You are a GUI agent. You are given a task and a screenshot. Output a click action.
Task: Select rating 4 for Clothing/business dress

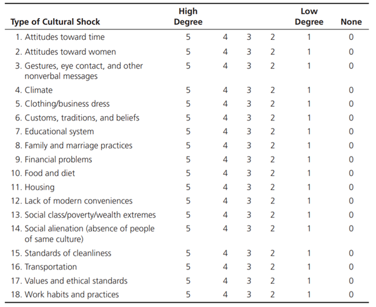point(225,104)
